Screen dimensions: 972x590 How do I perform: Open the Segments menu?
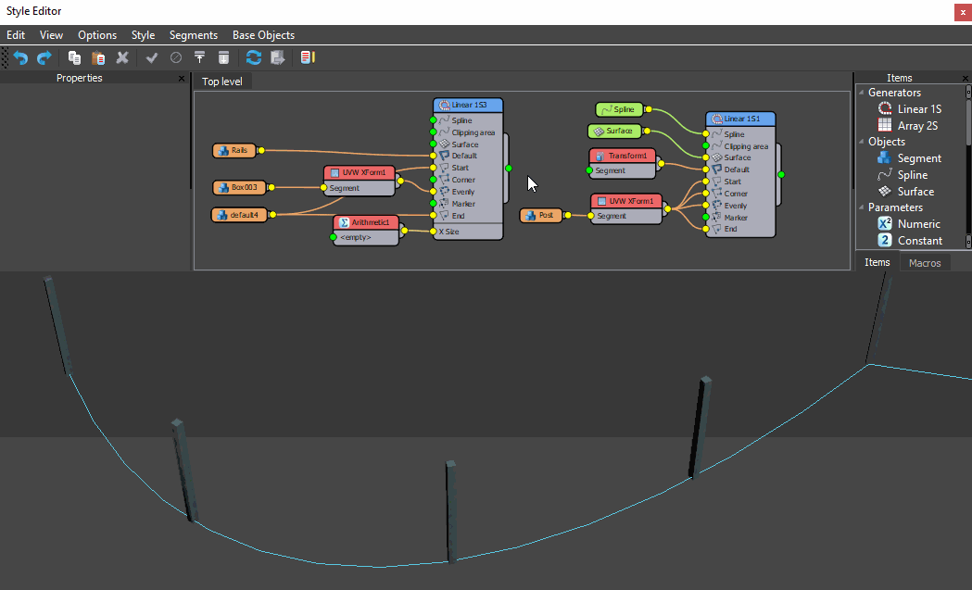click(193, 35)
